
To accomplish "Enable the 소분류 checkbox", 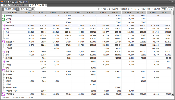I will 112,9.
